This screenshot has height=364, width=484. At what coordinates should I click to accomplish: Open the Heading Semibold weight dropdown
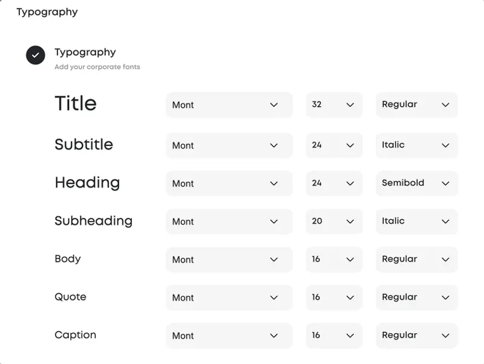pyautogui.click(x=416, y=184)
